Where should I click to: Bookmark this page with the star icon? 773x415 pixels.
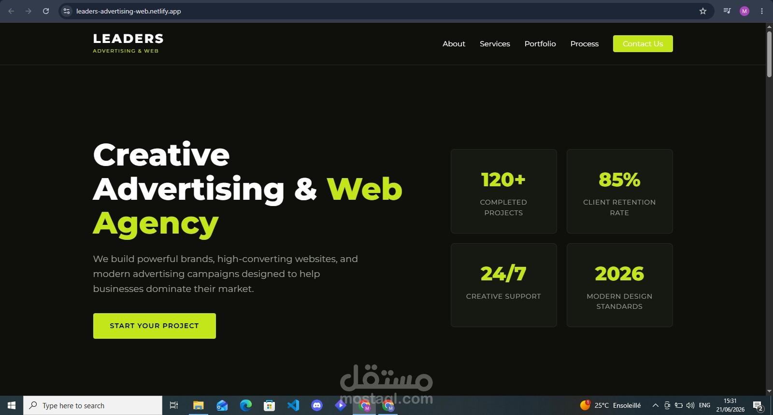[x=703, y=11]
